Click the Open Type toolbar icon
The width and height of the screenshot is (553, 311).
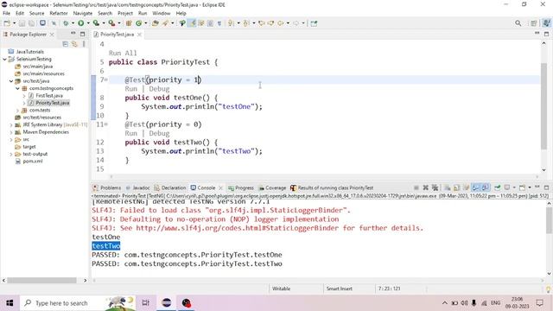156,23
